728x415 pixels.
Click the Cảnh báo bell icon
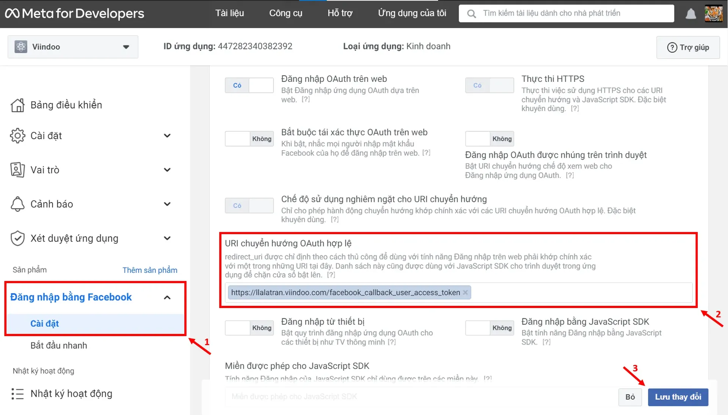click(x=17, y=204)
